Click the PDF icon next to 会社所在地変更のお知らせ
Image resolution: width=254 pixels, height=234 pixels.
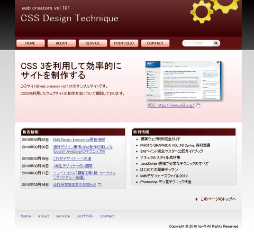(x=100, y=184)
